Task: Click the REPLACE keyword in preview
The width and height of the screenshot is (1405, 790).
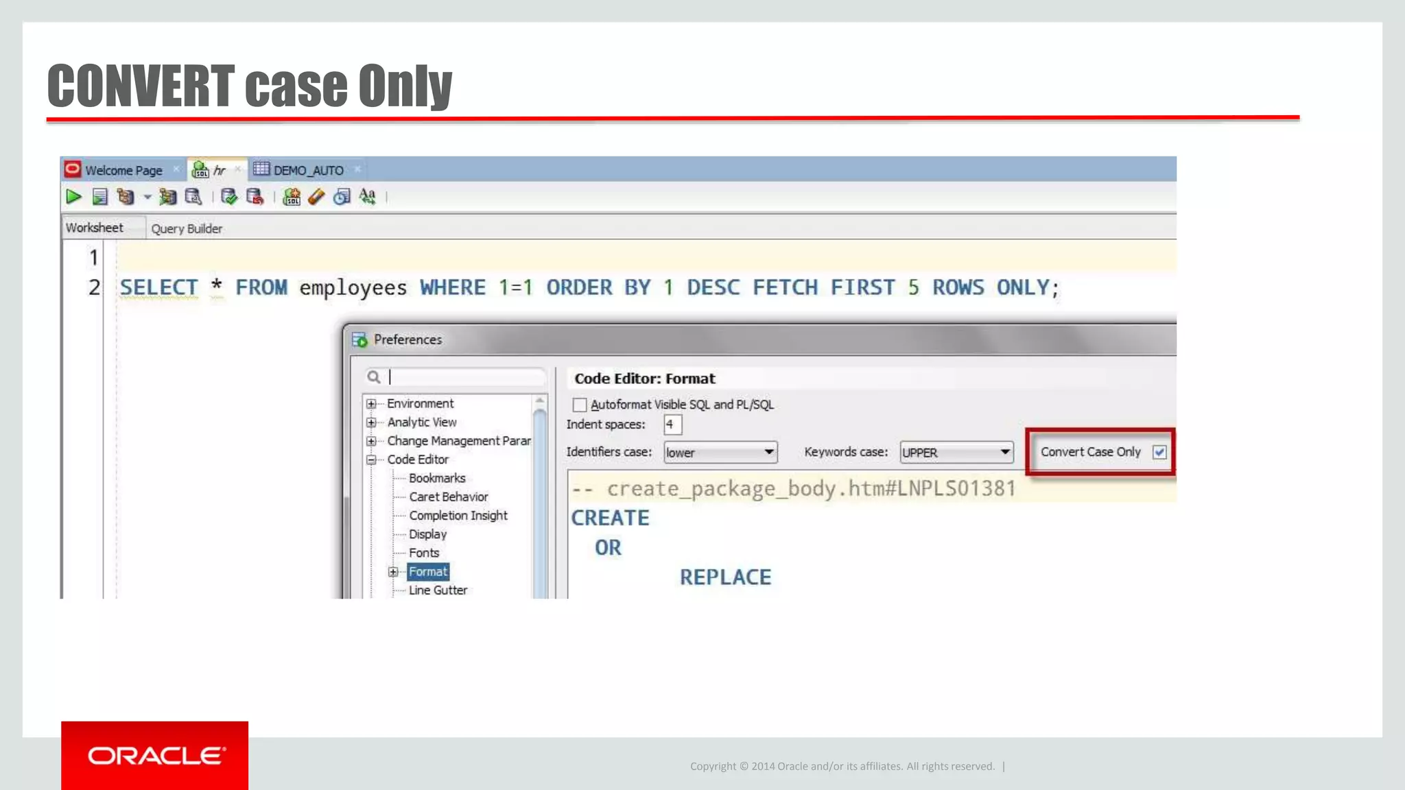Action: (726, 577)
